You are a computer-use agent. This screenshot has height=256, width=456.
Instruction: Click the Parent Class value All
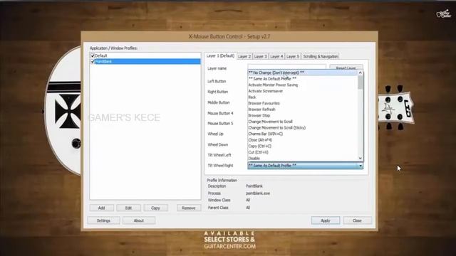[x=248, y=208]
